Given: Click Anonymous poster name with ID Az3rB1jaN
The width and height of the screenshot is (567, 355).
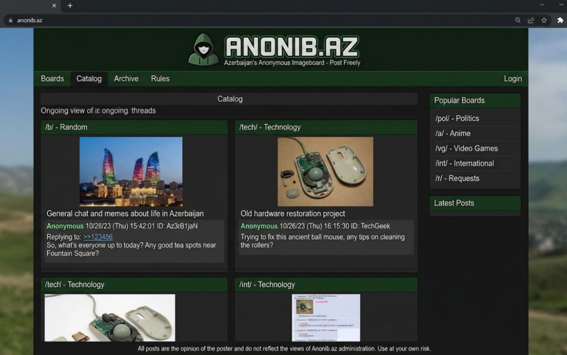Looking at the screenshot, I should (65, 226).
